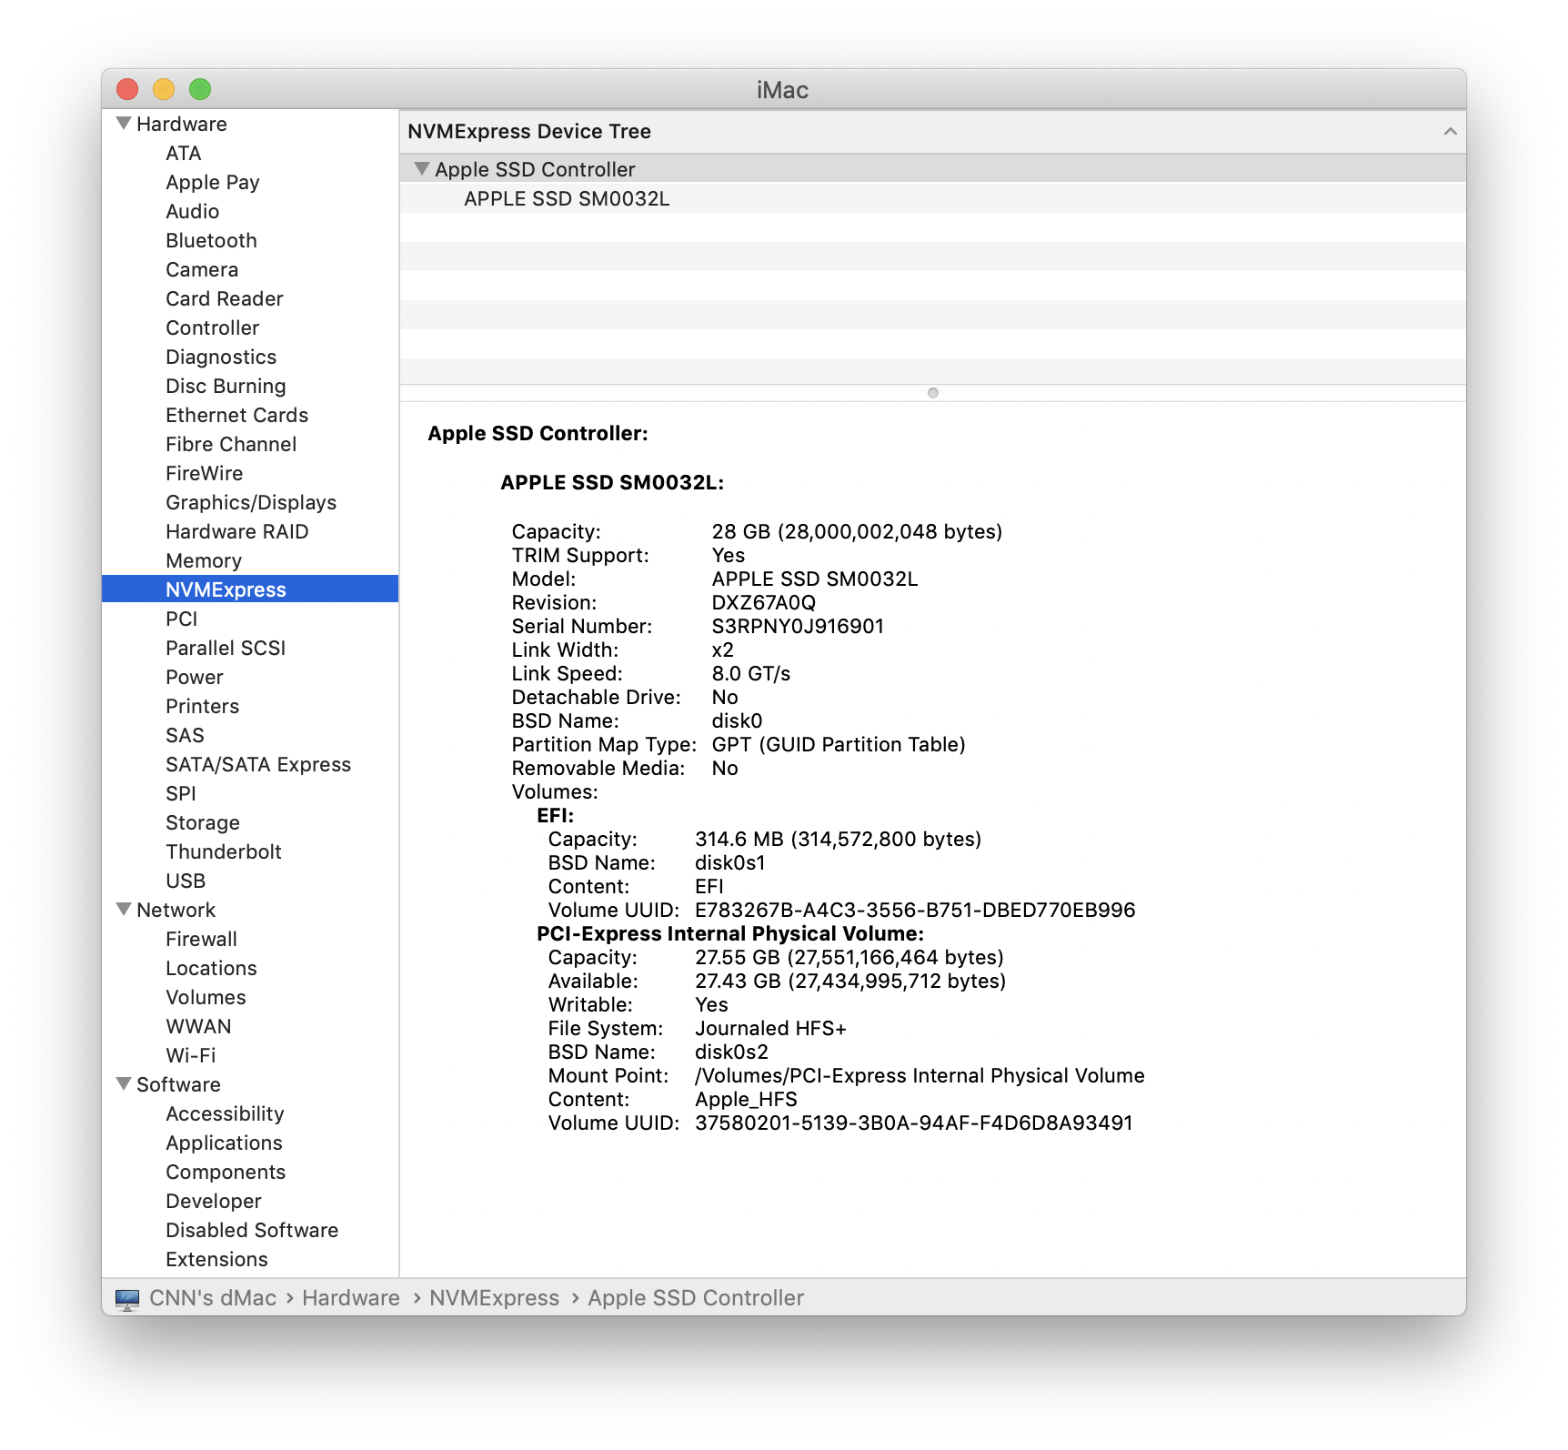1568x1450 pixels.
Task: Open Card Reader details
Action: point(224,298)
